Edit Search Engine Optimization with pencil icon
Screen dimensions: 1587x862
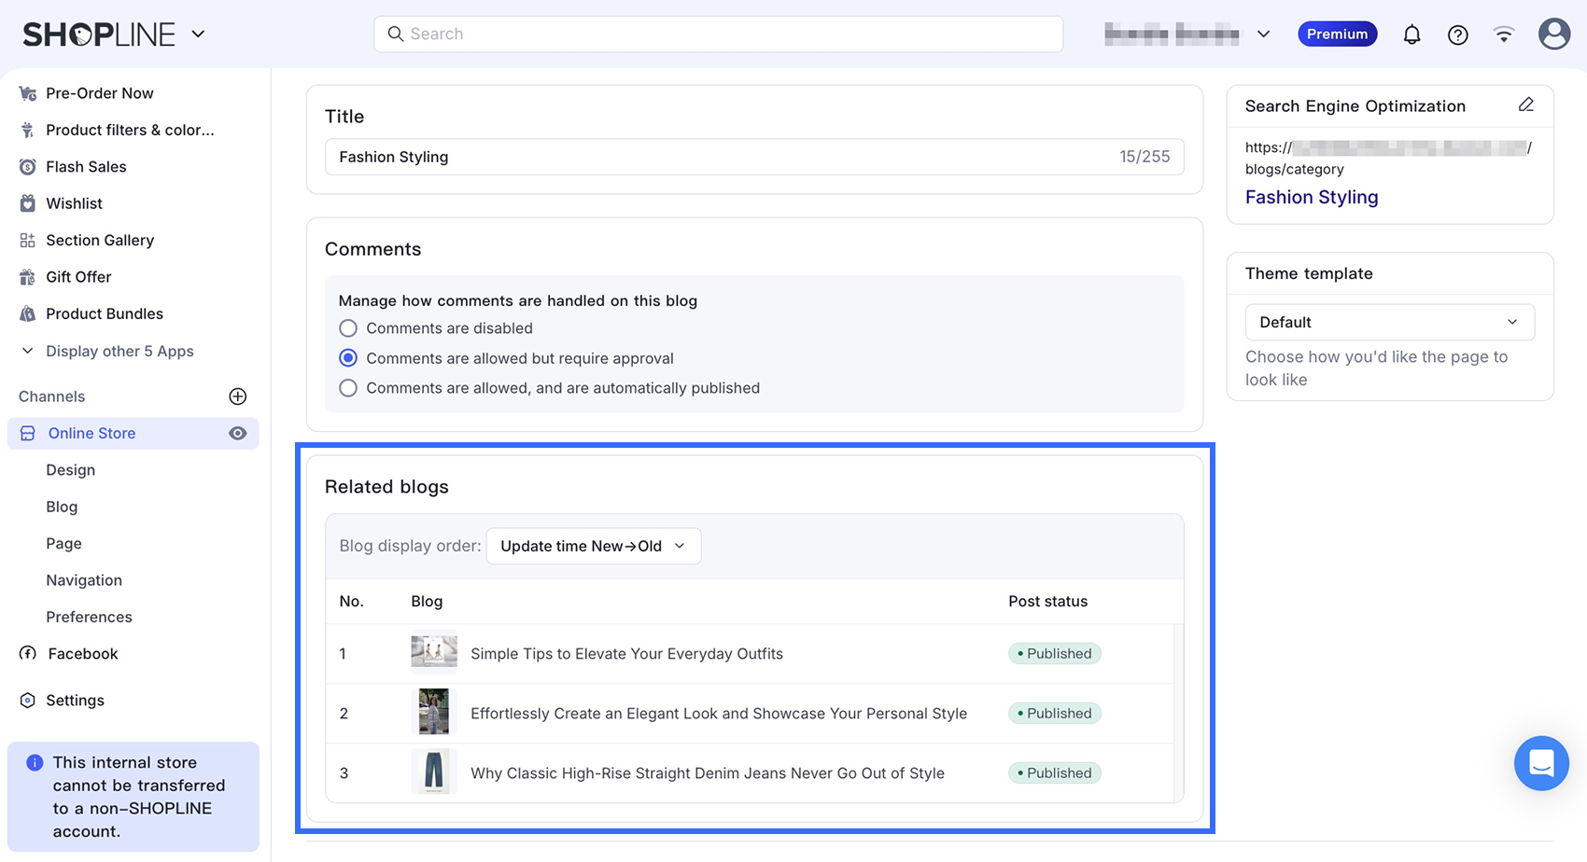(x=1525, y=104)
